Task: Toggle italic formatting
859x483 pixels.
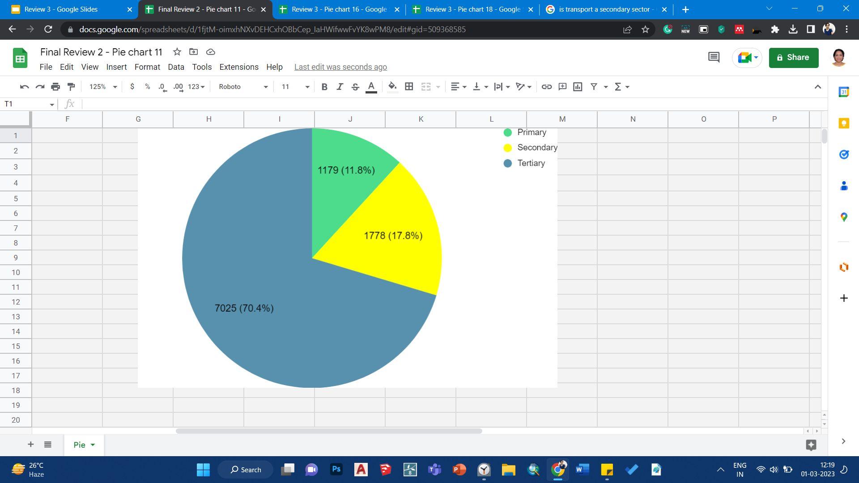Action: pyautogui.click(x=340, y=87)
